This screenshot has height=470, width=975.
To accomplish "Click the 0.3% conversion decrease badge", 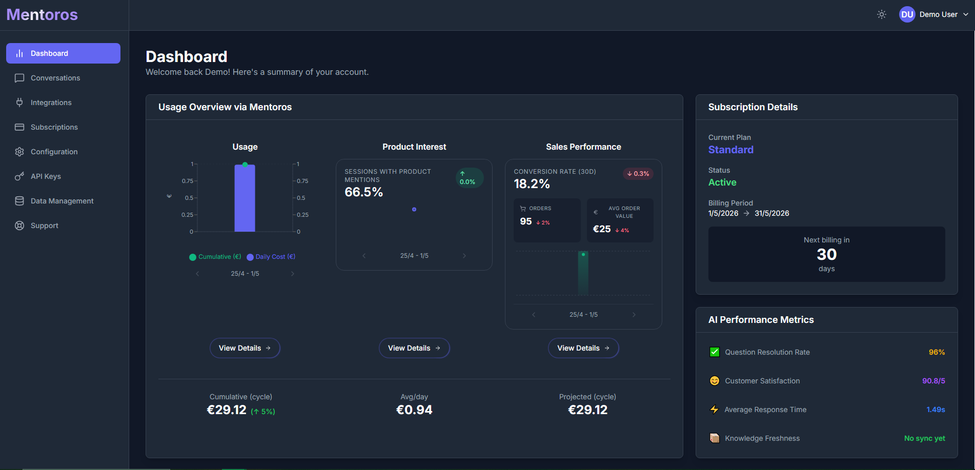I will [x=638, y=174].
